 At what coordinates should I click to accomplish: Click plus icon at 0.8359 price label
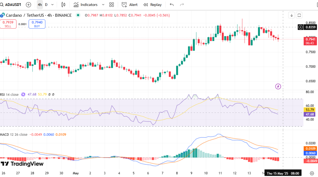pyautogui.click(x=301, y=27)
